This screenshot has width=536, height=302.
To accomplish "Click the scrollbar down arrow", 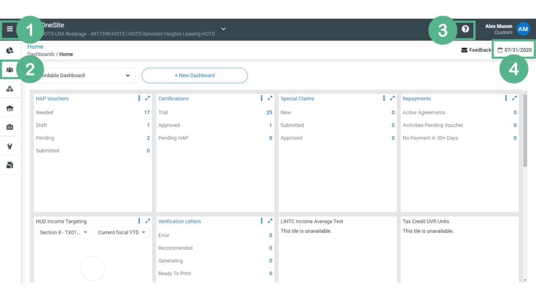I will tap(525, 280).
